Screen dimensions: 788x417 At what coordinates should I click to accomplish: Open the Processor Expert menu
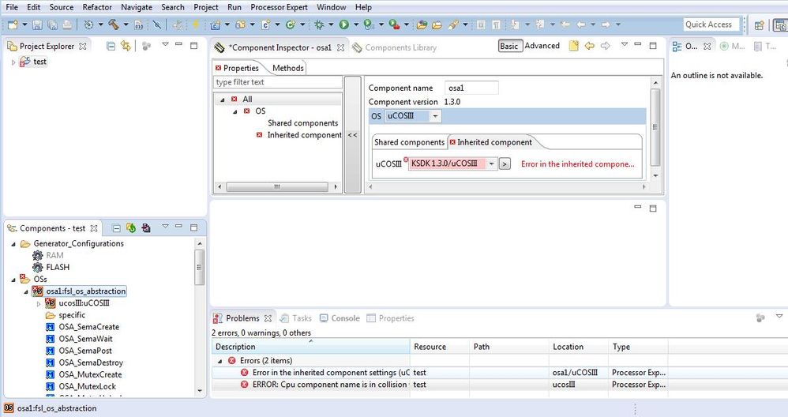279,7
